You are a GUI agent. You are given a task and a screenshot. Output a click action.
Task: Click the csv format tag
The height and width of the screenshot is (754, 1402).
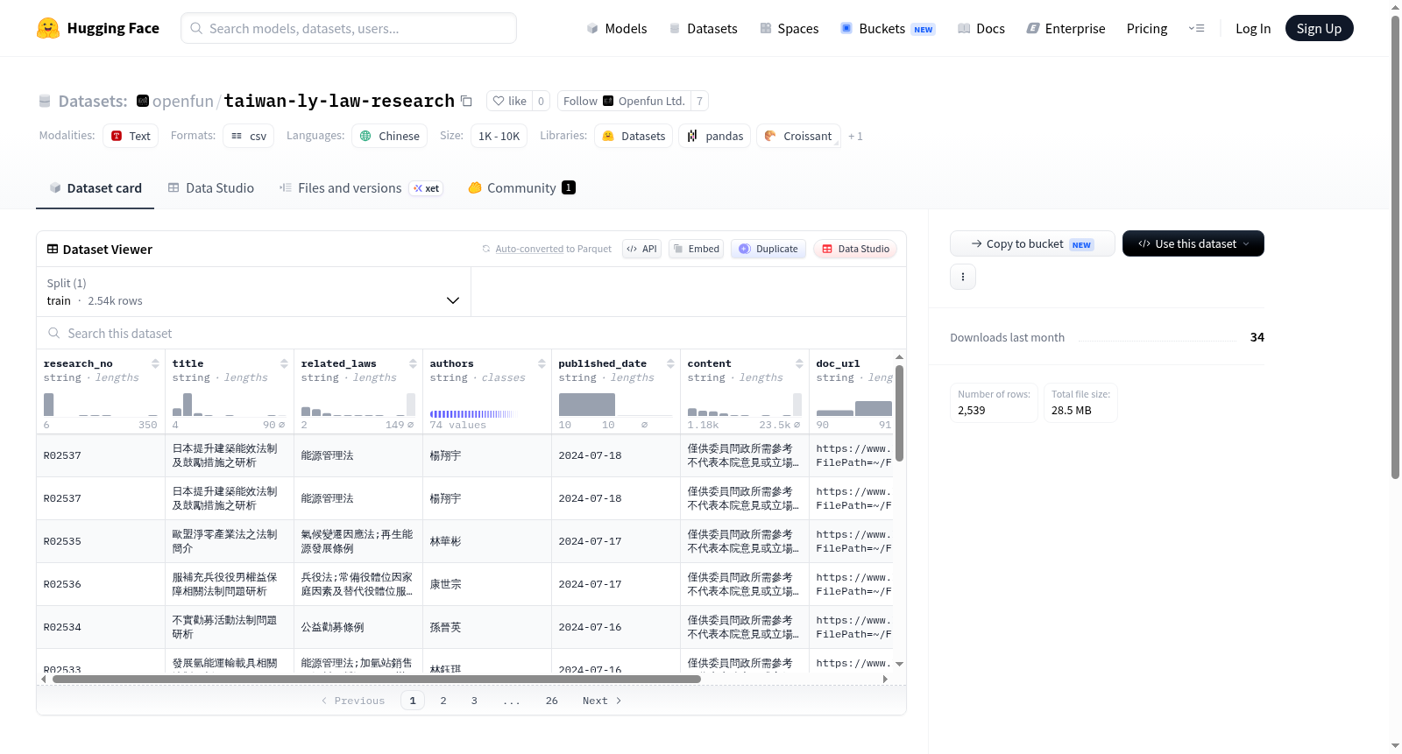249,136
